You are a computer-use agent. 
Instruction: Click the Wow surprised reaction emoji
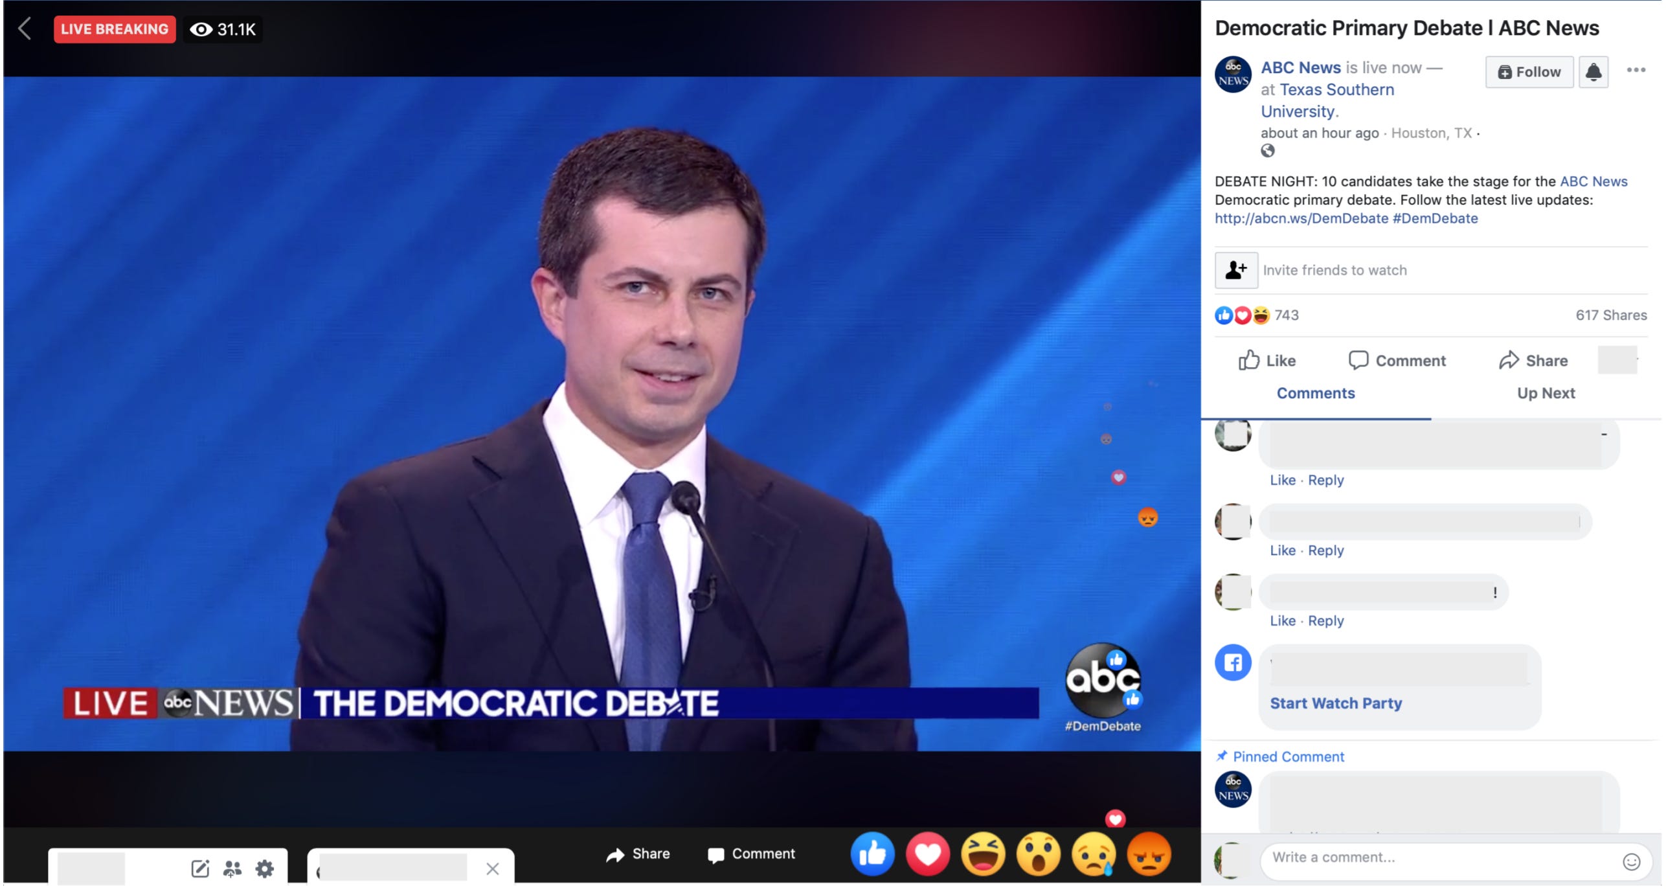[x=1038, y=854]
